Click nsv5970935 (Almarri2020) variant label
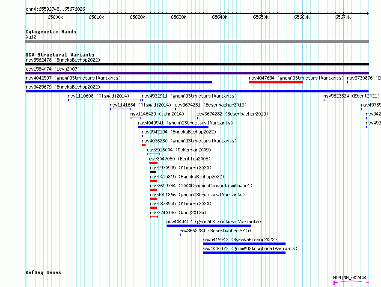 coord(181,168)
